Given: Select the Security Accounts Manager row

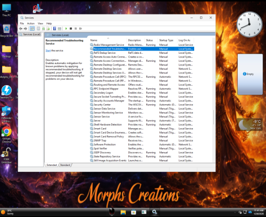Looking at the screenshot, I should pos(142,101).
